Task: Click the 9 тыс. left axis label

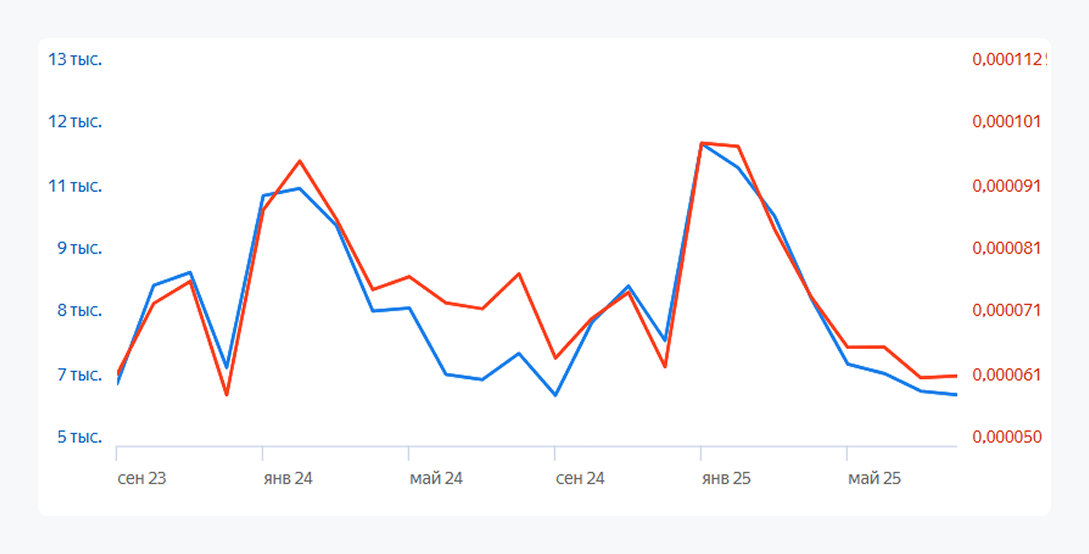Action: pyautogui.click(x=80, y=248)
